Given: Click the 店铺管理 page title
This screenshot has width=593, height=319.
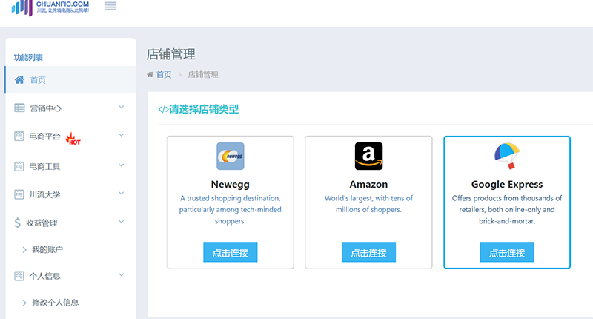Looking at the screenshot, I should [x=171, y=54].
